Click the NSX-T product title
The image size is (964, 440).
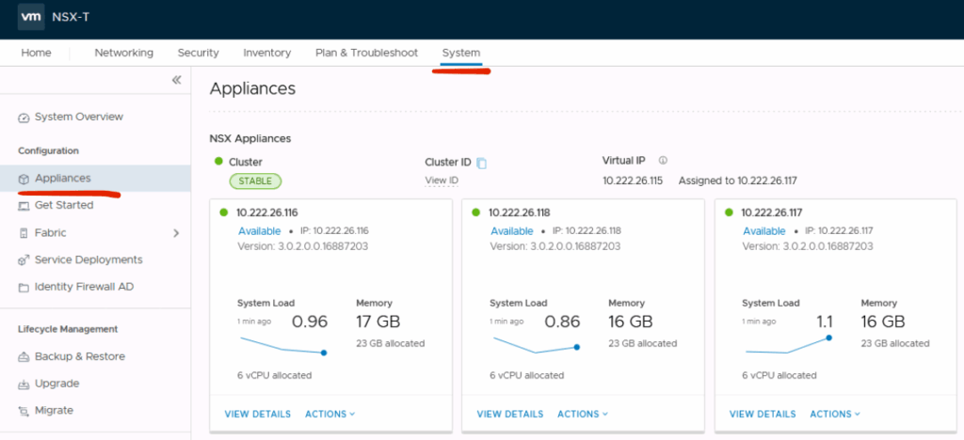tap(72, 16)
